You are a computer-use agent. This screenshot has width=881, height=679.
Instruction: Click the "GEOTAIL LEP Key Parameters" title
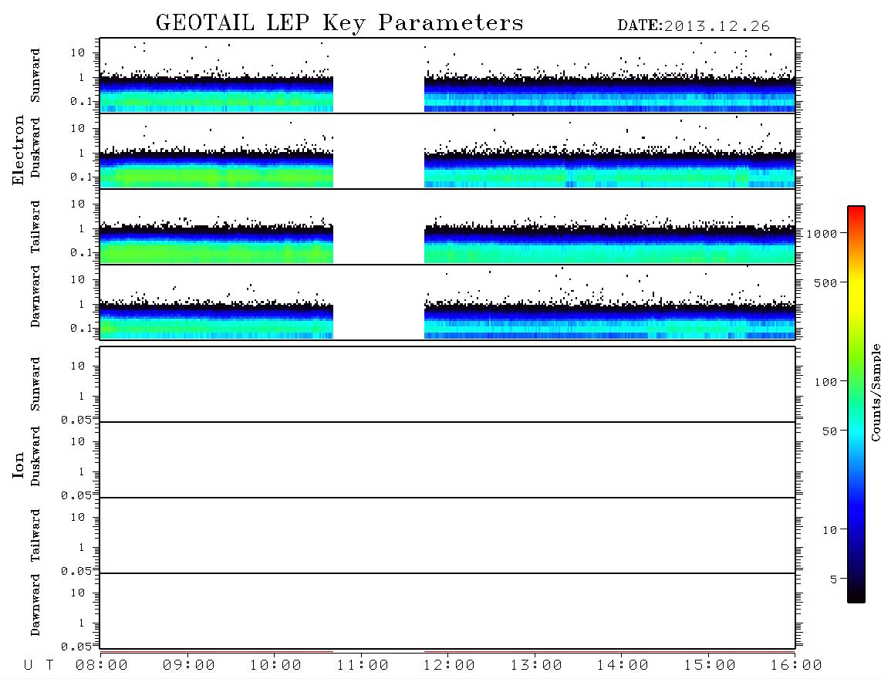[339, 23]
